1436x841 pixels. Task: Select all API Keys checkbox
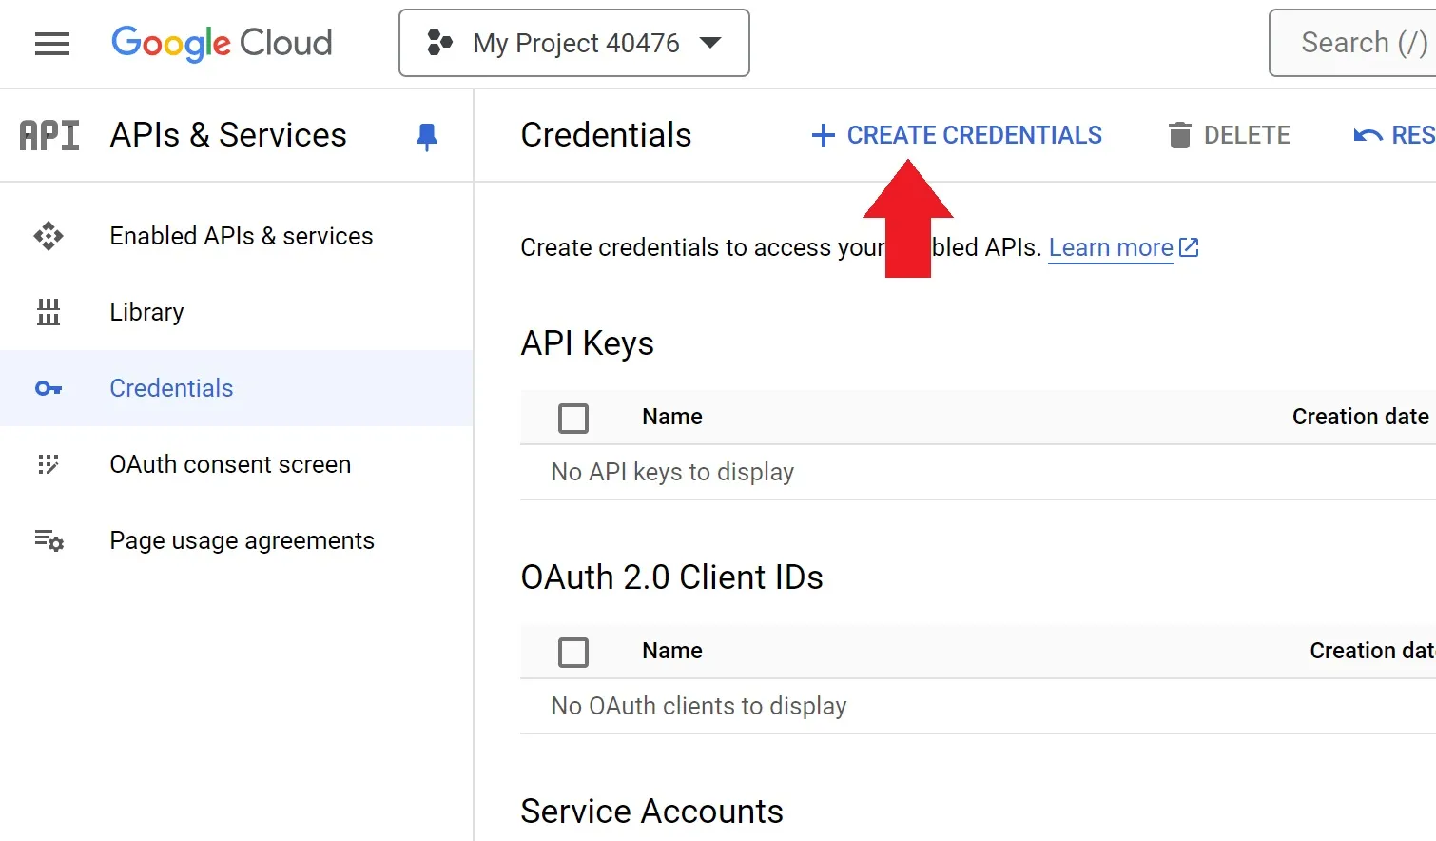(x=573, y=418)
